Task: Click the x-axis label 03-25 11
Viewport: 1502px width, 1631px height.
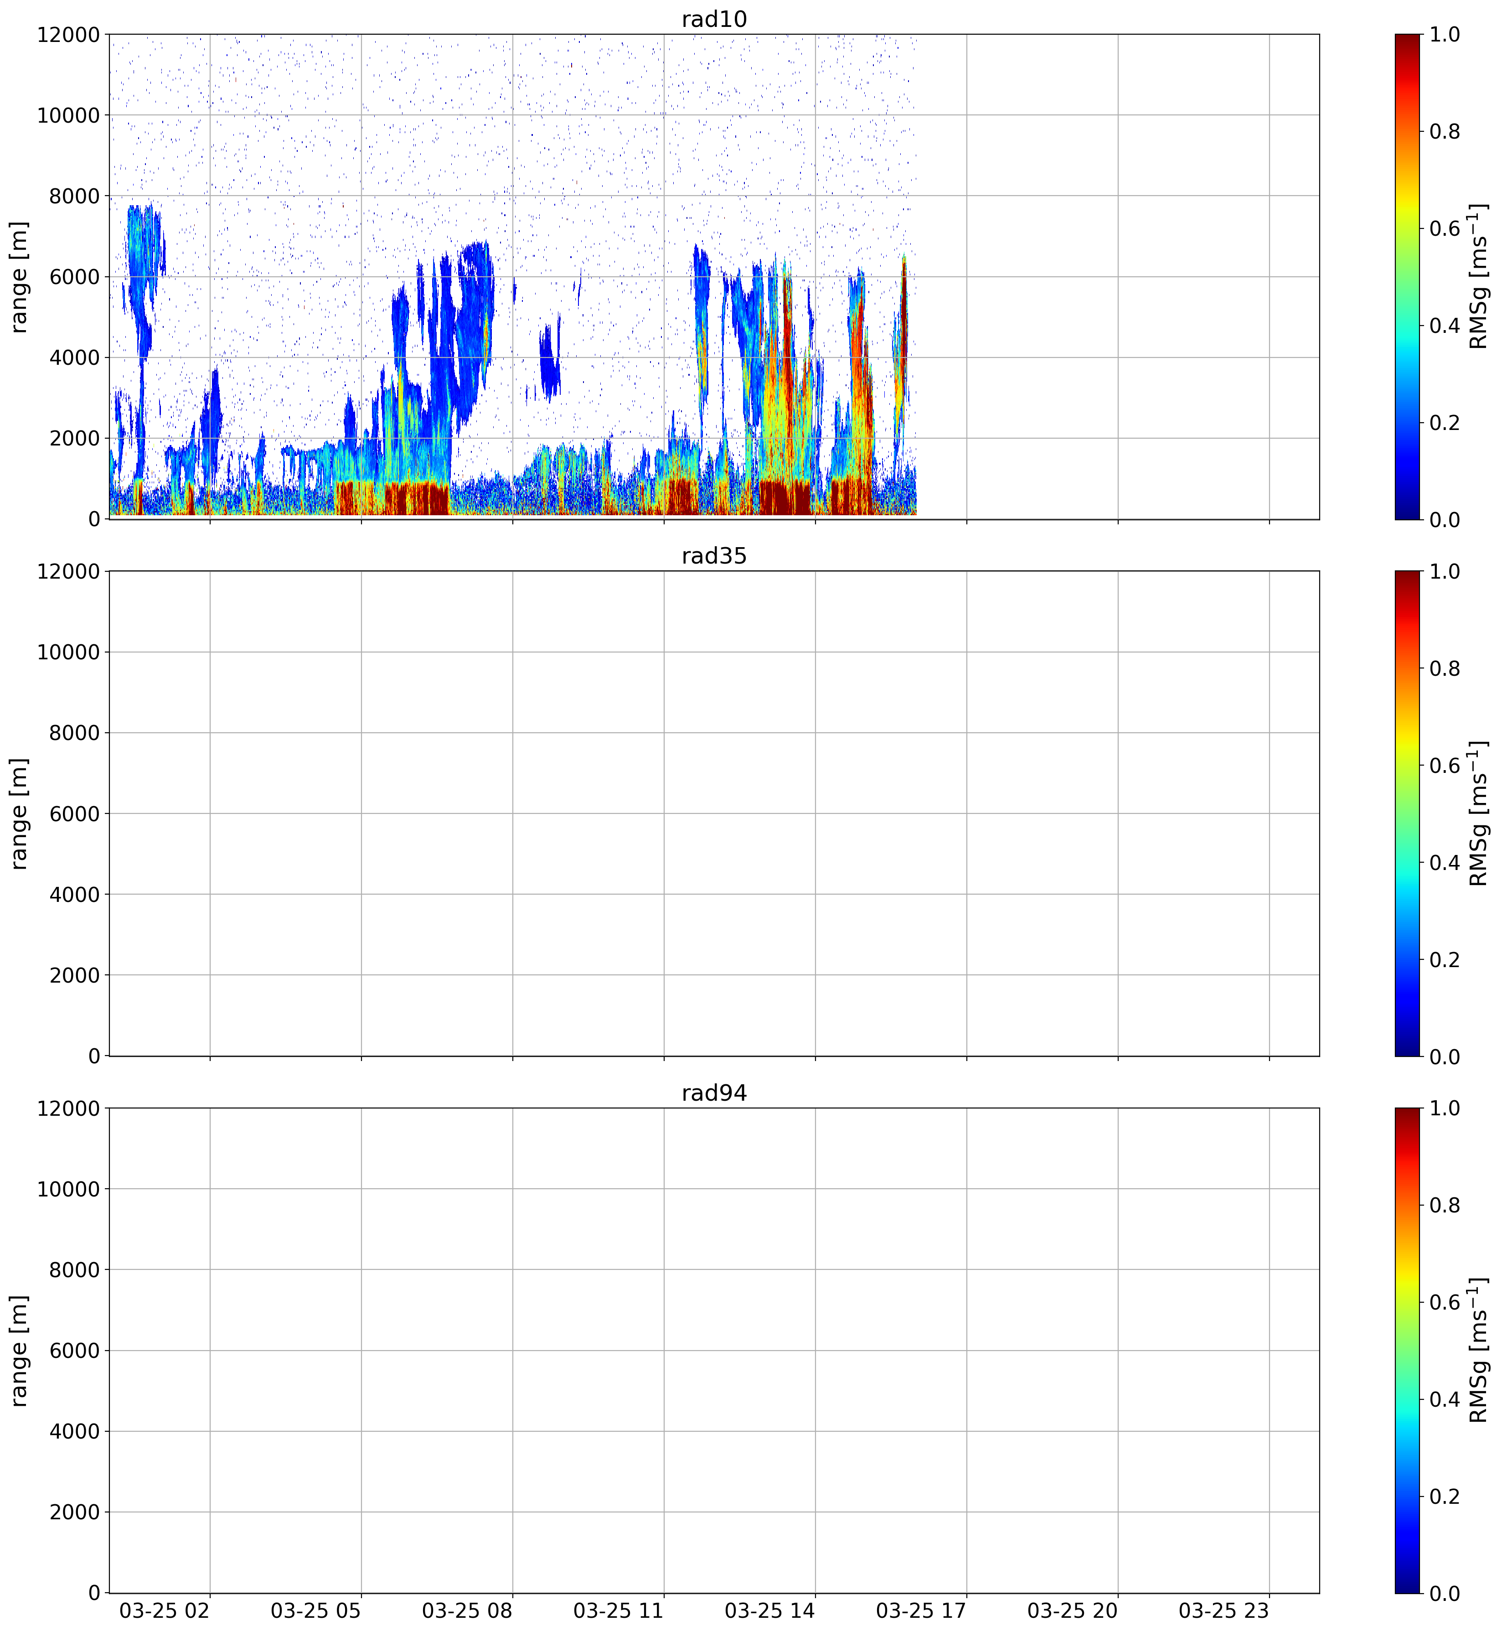Action: (x=619, y=1610)
